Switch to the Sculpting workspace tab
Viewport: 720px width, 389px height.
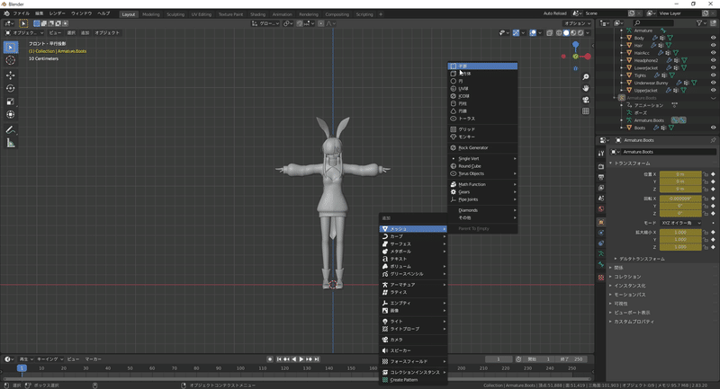click(x=175, y=14)
